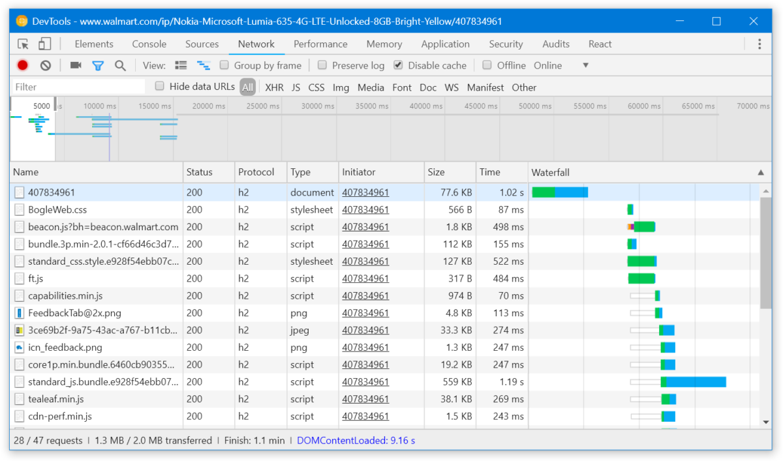Uncheck the Disable cache option
Screen dimensions: 783x461
point(397,65)
